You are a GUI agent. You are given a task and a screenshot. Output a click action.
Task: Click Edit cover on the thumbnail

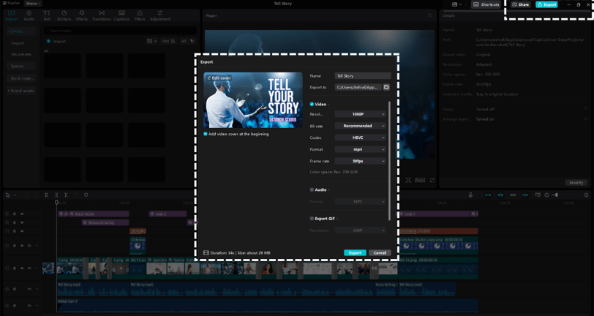click(x=219, y=78)
